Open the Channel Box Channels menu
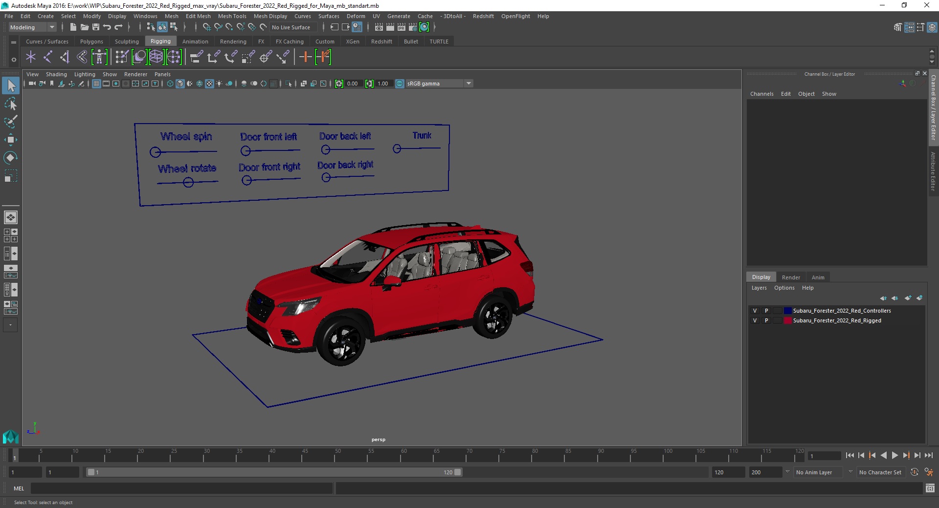 [761, 94]
